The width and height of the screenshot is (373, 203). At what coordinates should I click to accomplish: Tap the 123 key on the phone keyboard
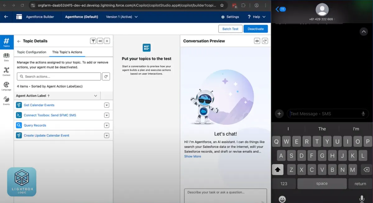[284, 183]
